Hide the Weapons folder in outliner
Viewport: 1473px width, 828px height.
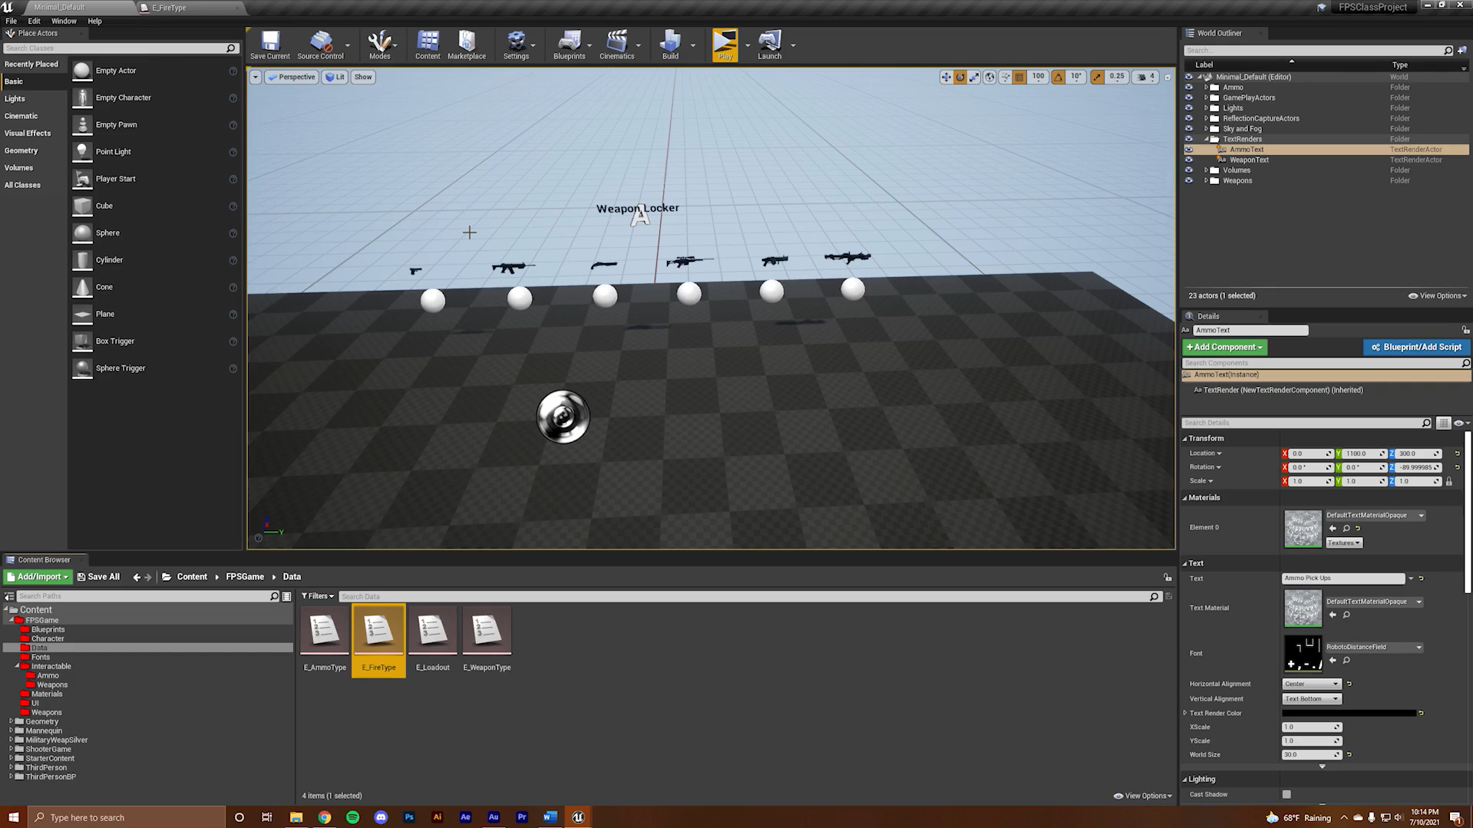point(1189,181)
